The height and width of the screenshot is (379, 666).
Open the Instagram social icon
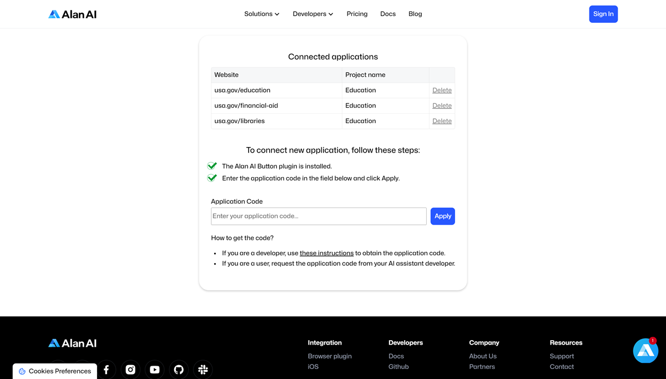click(130, 370)
